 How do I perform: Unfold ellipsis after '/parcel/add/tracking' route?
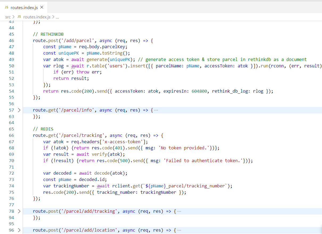179,211
